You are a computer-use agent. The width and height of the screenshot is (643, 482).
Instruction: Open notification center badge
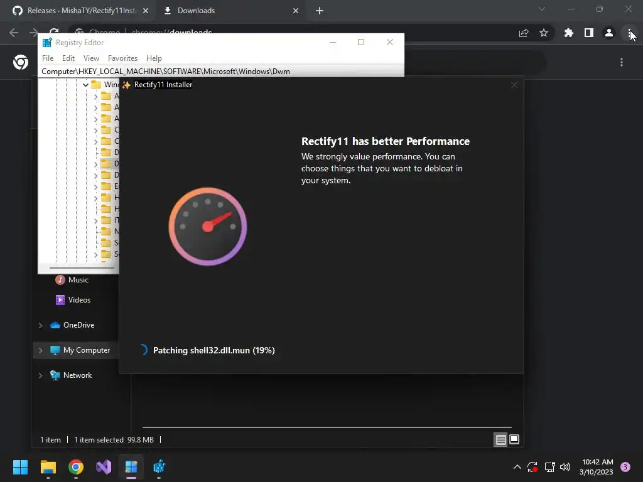(x=625, y=467)
